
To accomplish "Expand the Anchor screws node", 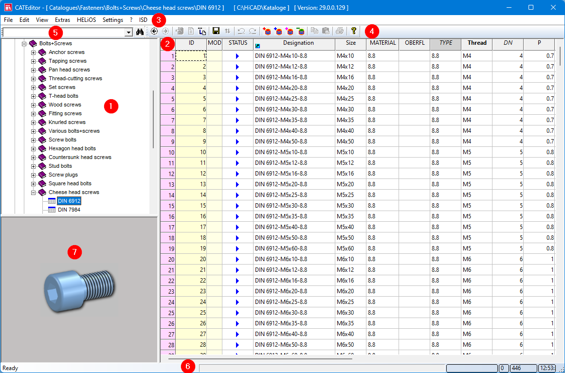I will (x=34, y=53).
